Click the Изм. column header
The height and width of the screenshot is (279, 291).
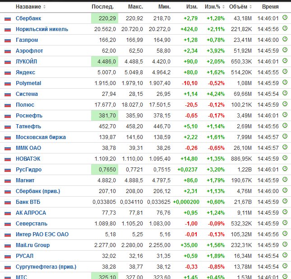(192, 7)
